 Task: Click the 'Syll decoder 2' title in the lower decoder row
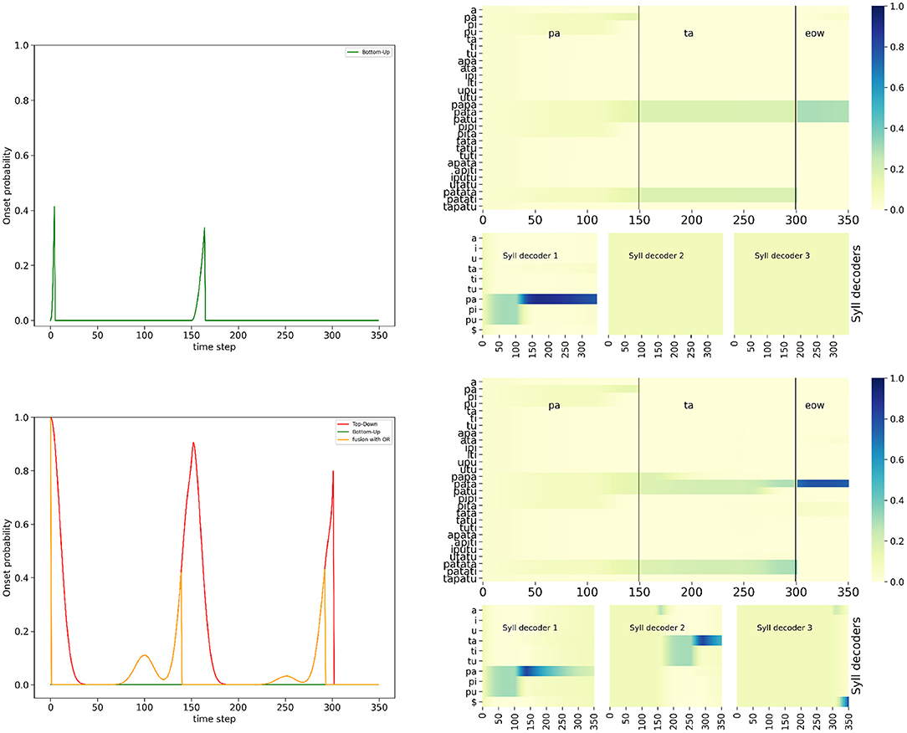pyautogui.click(x=657, y=628)
